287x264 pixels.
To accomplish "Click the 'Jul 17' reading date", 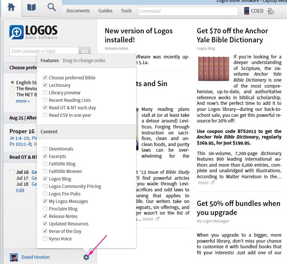I will click(x=23, y=178).
